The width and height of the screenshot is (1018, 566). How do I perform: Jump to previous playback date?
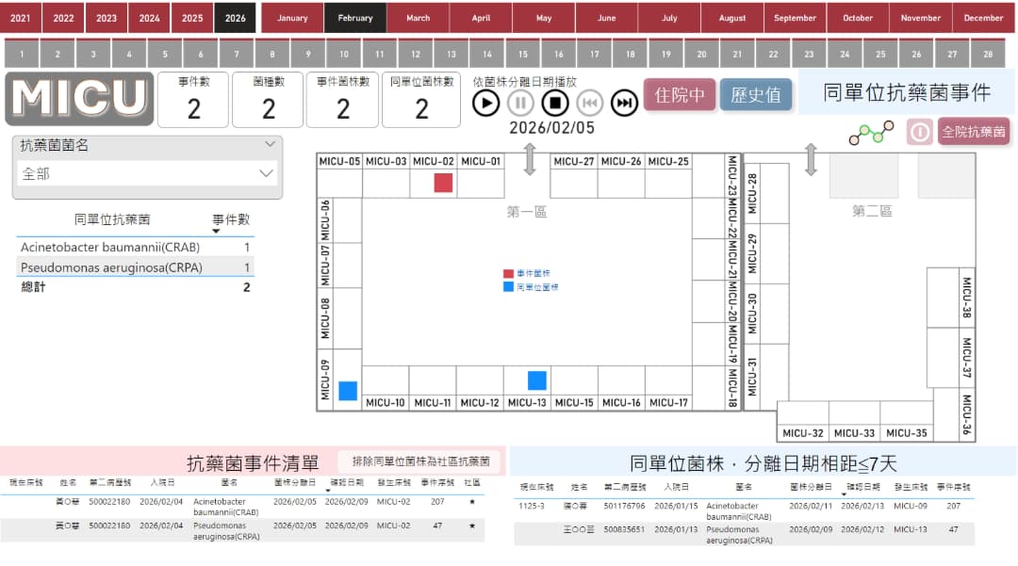(x=589, y=103)
